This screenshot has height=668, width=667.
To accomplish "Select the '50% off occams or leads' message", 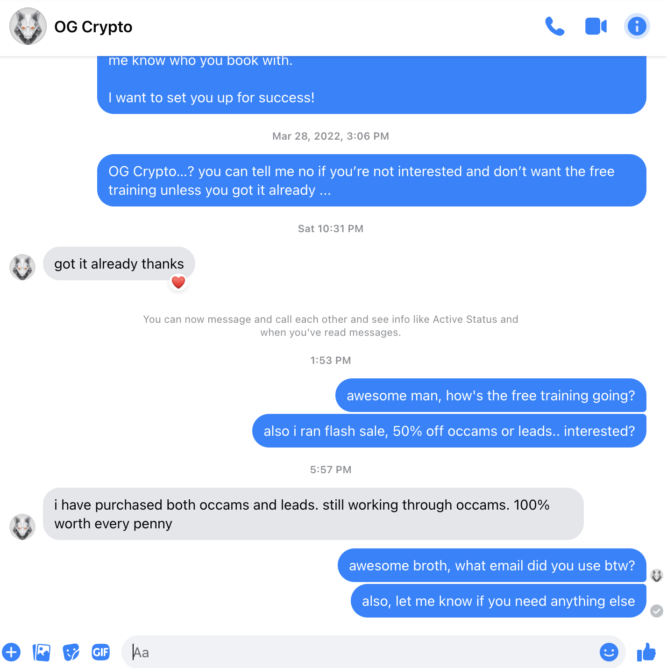I will coord(449,431).
